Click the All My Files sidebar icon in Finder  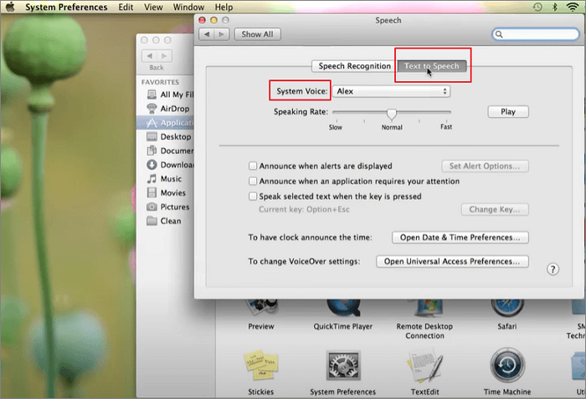152,95
